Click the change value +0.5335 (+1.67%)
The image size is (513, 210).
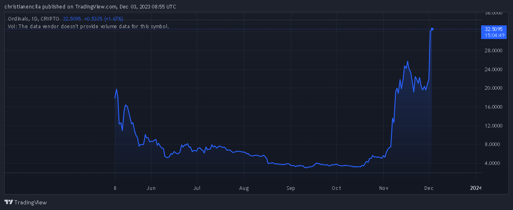(104, 19)
